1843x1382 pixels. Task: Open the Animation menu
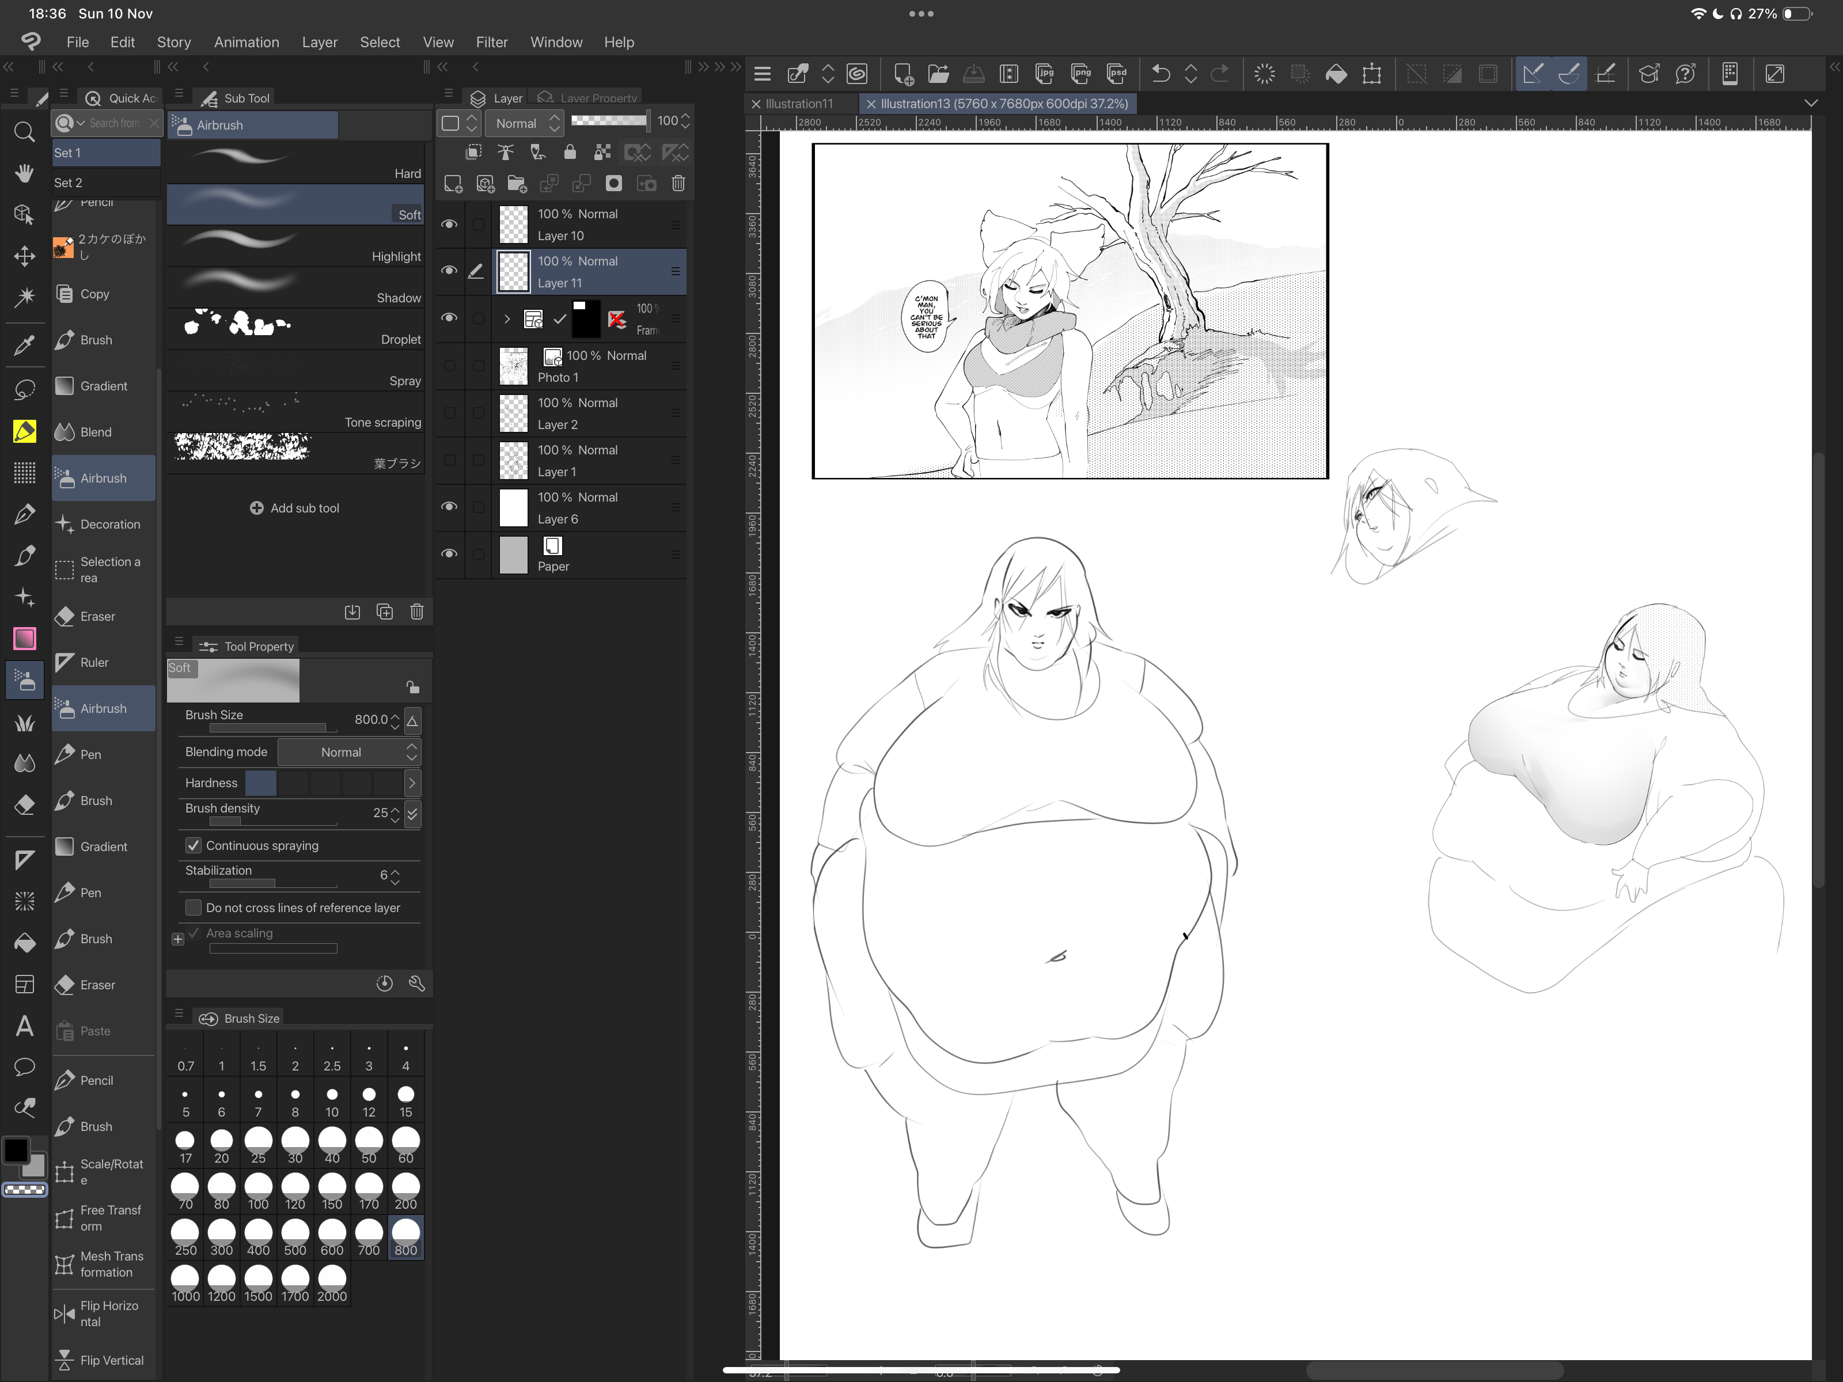coord(247,41)
